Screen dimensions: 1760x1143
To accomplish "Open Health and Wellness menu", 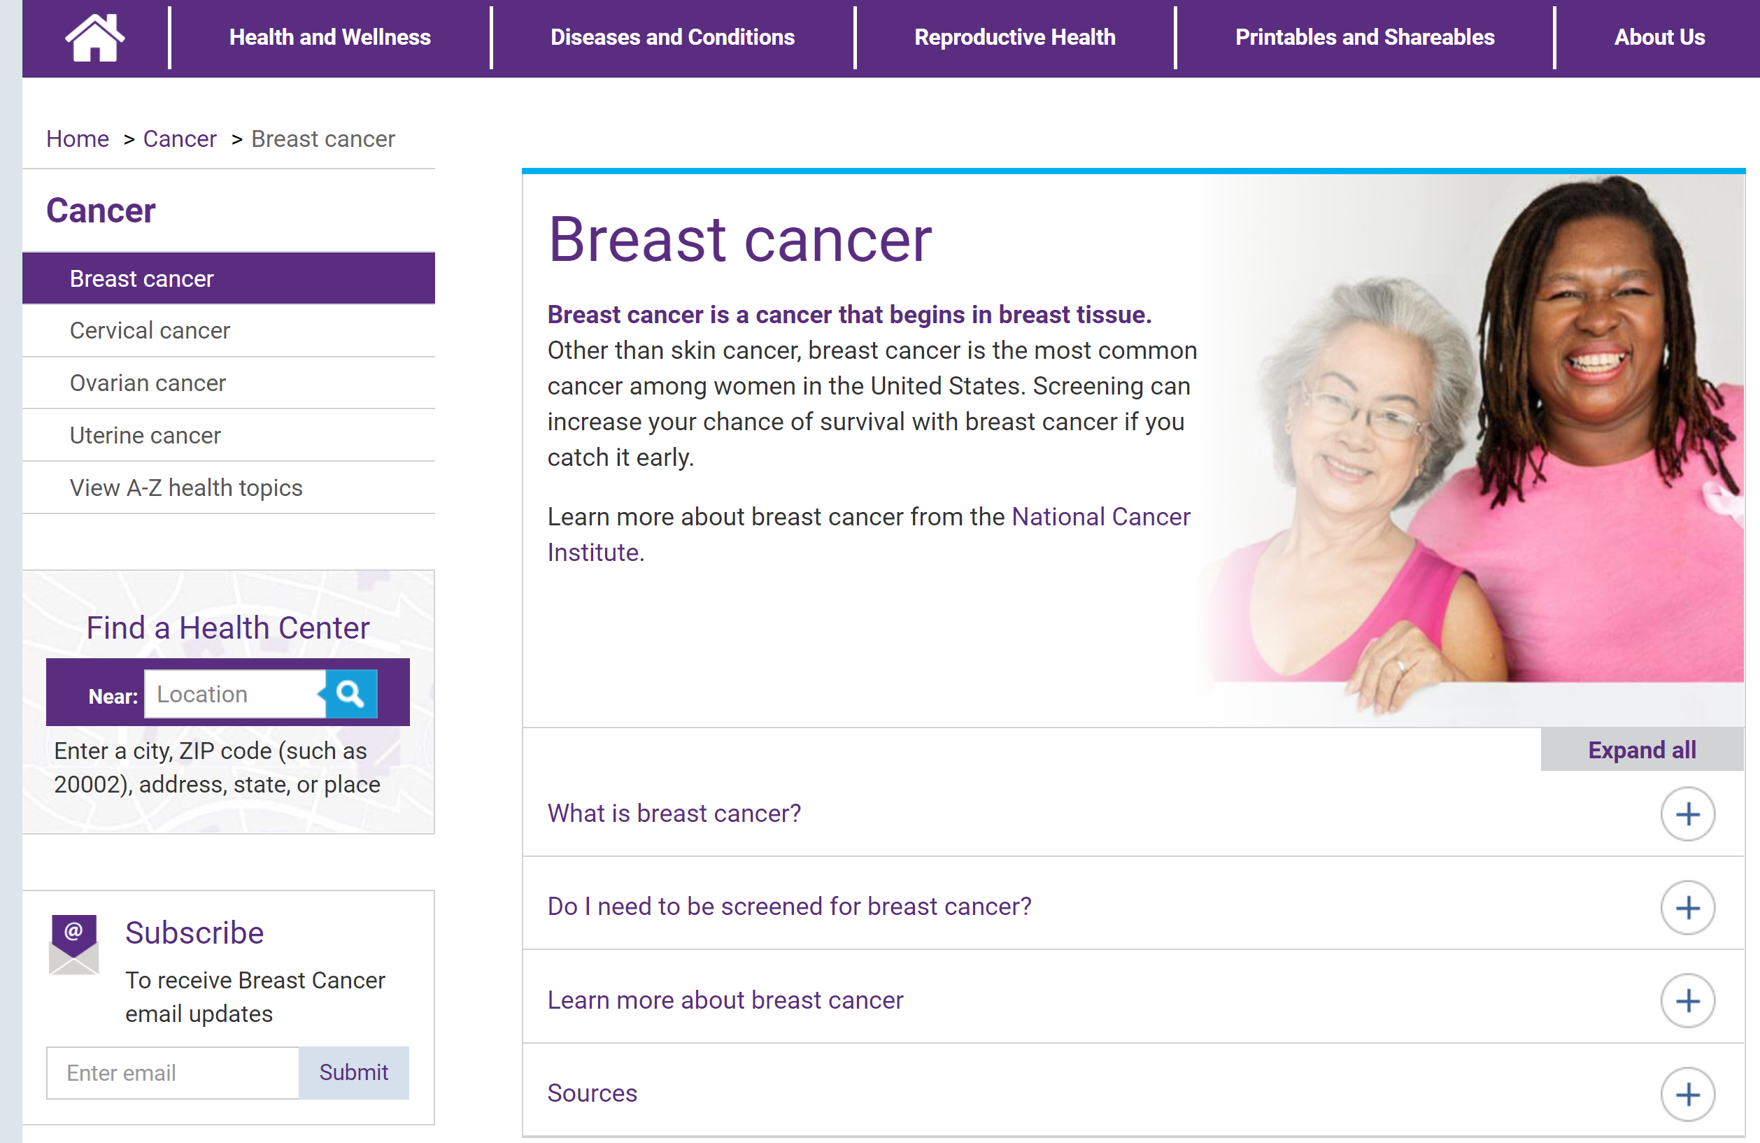I will [329, 37].
